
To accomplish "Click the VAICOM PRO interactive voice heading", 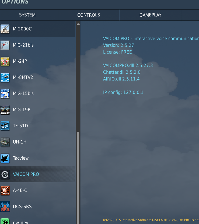I will pos(151,38).
